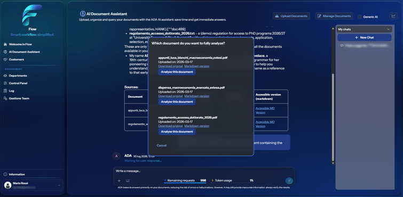Click the Gestione Team people icon
Viewport: 403px width, 197px height.
pyautogui.click(x=5, y=98)
